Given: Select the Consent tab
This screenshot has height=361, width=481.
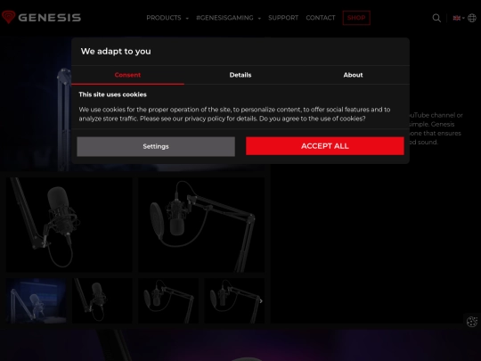Looking at the screenshot, I should click(x=127, y=75).
